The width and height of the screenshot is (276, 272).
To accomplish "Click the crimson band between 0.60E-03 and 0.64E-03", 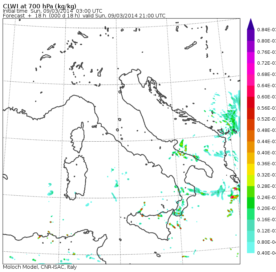I will tap(251, 91).
